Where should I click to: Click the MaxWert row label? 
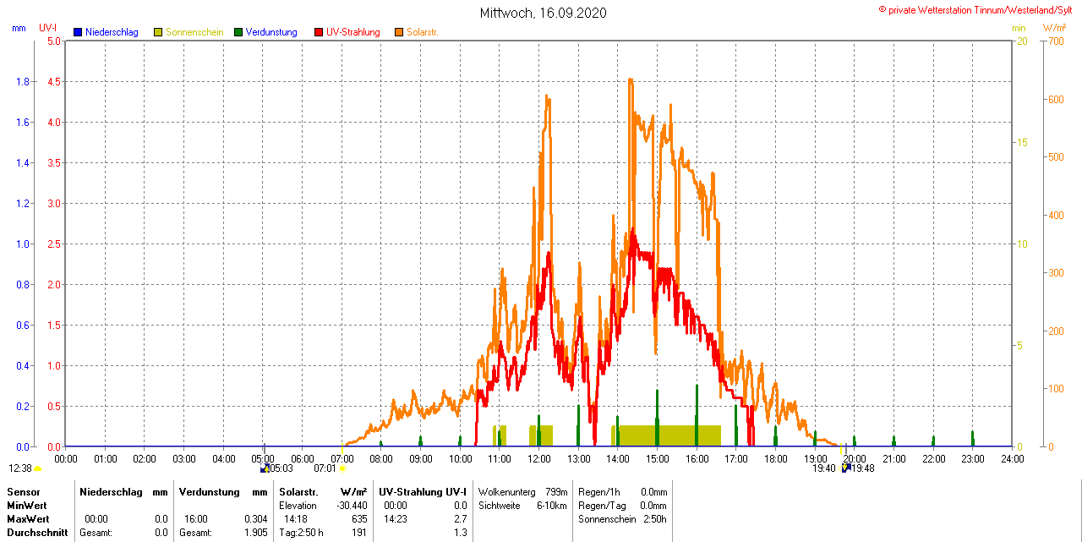tap(29, 518)
